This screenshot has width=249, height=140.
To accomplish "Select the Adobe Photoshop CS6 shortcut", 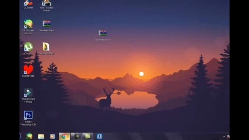I will 28,118.
